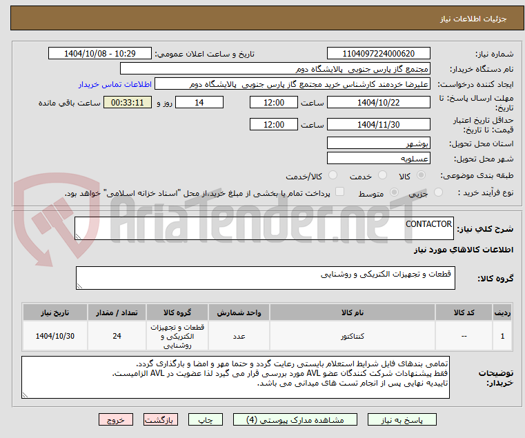Toggle the اسناد خزانه اسلامی payment checkbox
The width and height of the screenshot is (525, 438).
(339, 192)
